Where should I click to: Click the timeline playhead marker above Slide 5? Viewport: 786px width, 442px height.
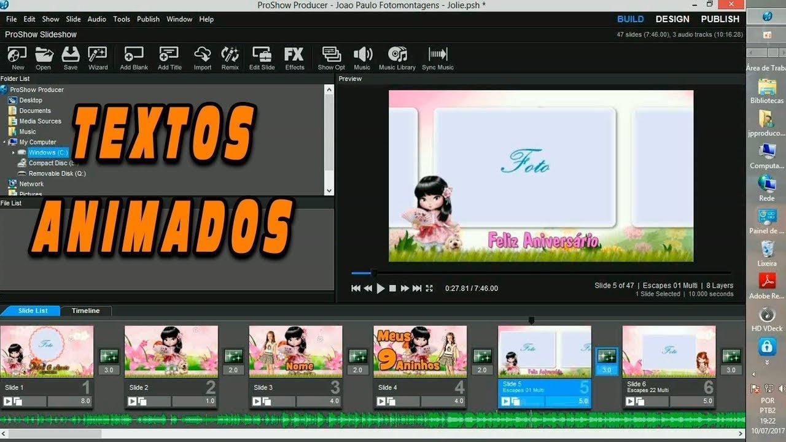click(531, 320)
